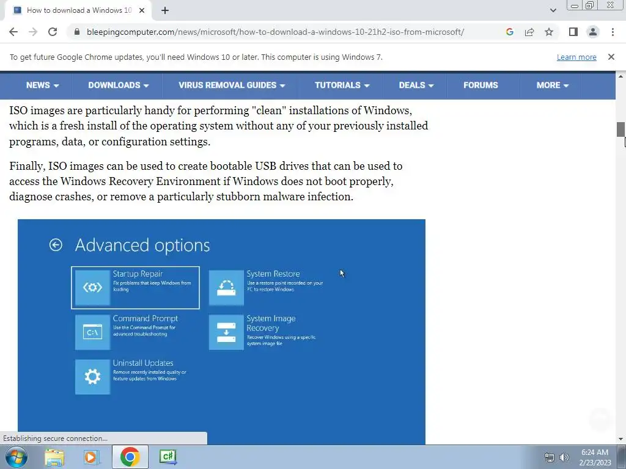
Task: Open the C# application on taskbar
Action: (168, 457)
